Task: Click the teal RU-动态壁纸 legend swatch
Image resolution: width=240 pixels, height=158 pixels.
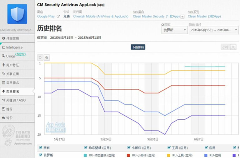Action: pos(85,155)
